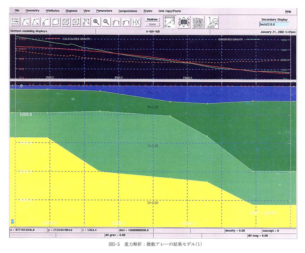Open the Computations menu
This screenshot has height=253, width=305.
click(128, 11)
